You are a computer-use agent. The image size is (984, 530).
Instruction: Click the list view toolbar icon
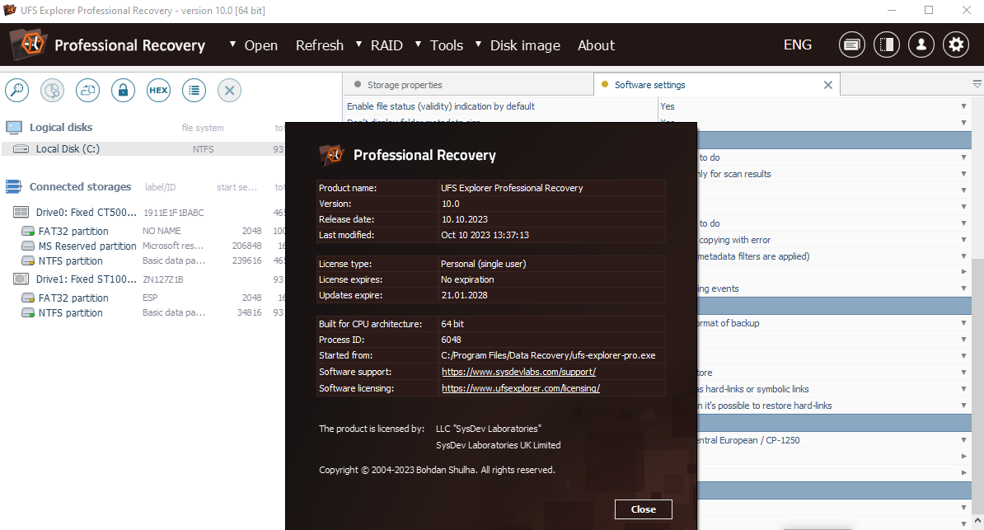click(194, 91)
